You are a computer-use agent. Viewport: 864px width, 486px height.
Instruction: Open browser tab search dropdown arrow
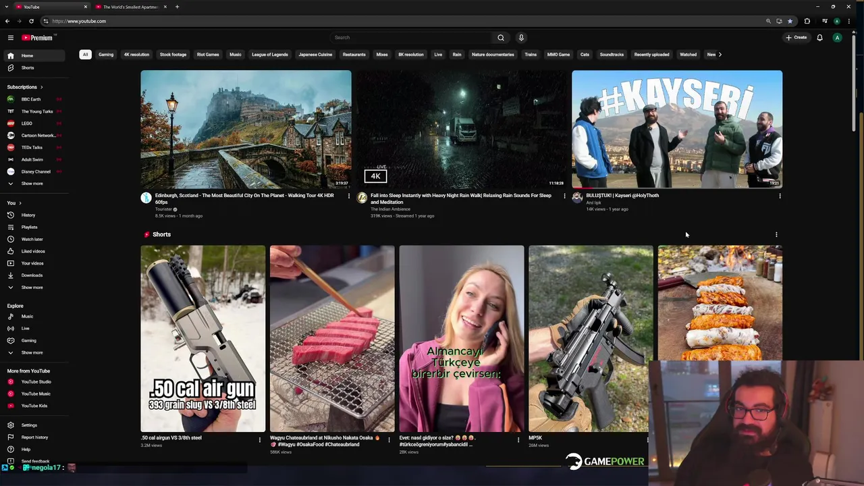point(7,7)
